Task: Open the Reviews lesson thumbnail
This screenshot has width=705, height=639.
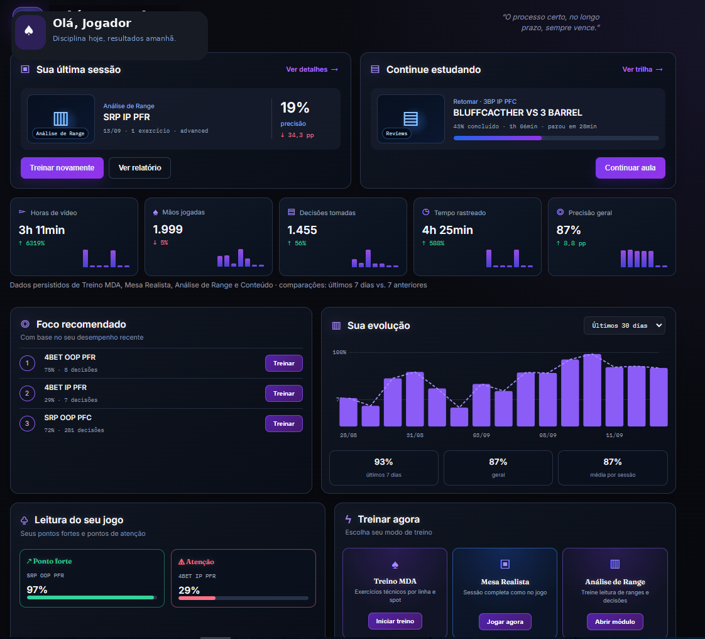Action: coord(410,119)
